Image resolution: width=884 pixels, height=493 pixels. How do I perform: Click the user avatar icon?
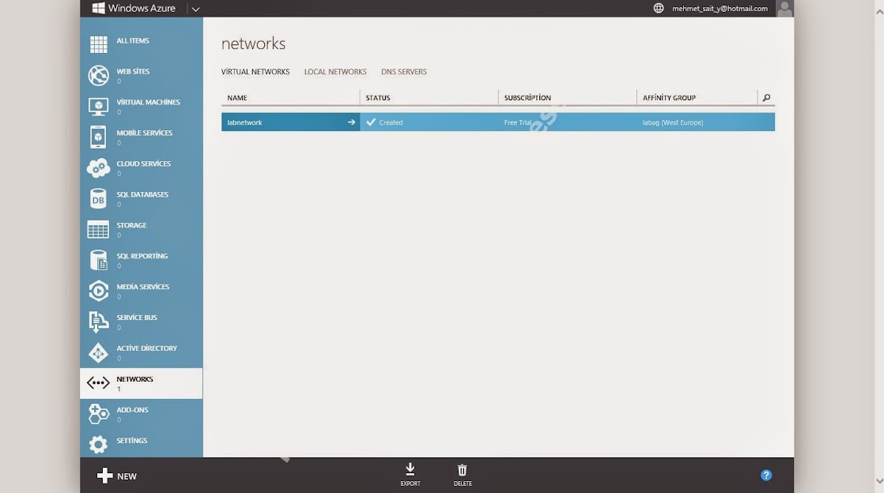[784, 9]
